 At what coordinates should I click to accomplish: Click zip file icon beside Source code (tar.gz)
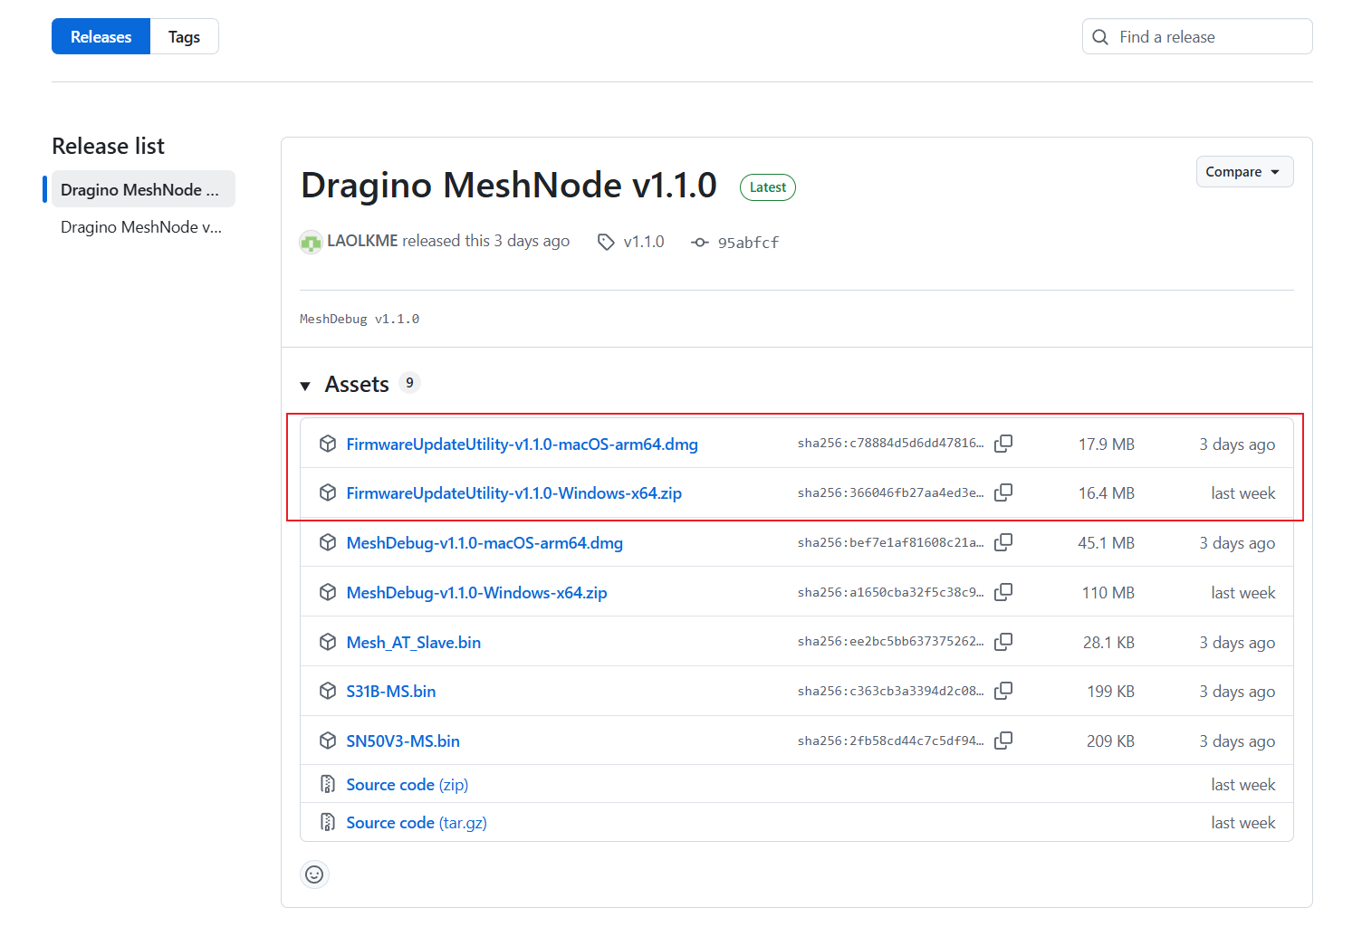328,822
